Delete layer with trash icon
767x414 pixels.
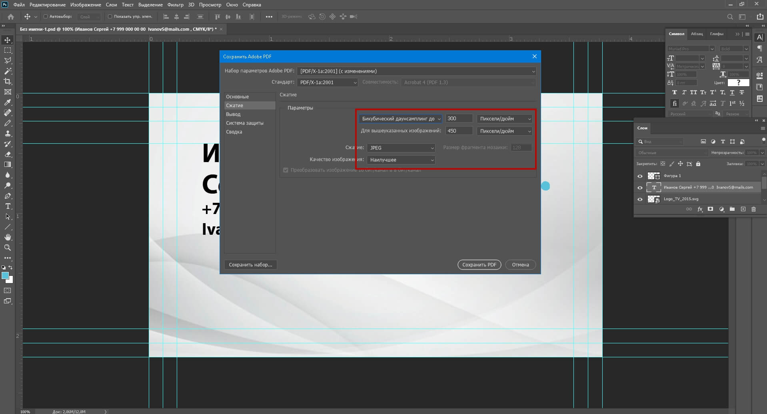point(753,209)
